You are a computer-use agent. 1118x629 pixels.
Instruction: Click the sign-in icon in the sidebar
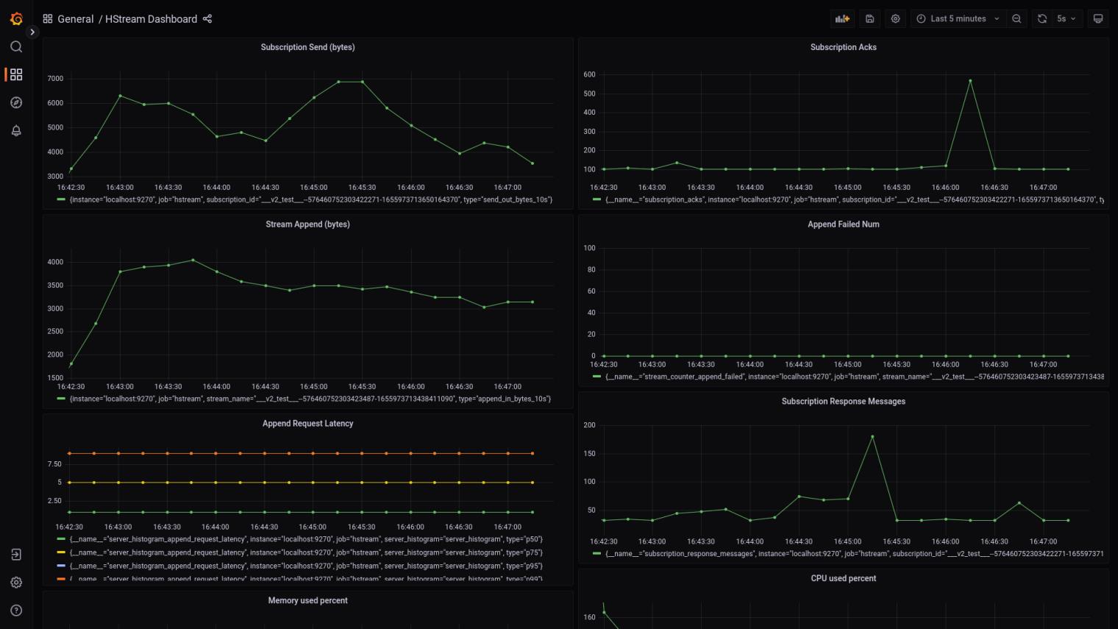click(16, 555)
